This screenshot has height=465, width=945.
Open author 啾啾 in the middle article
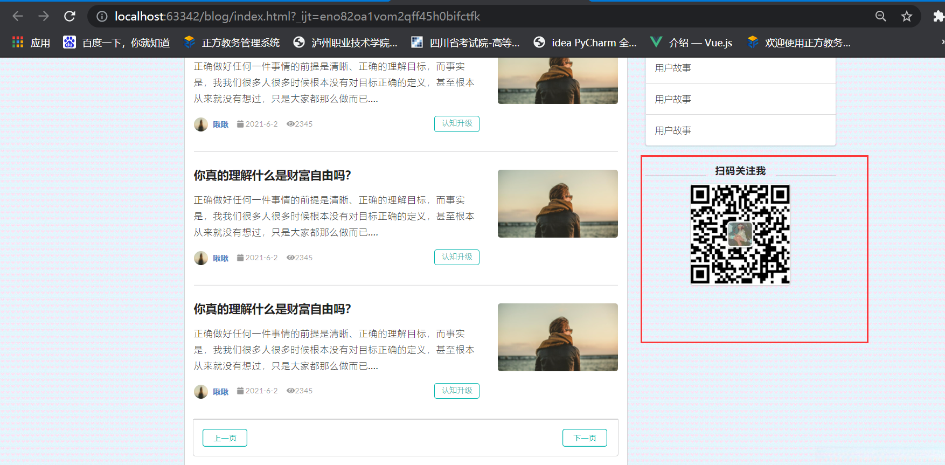point(221,258)
